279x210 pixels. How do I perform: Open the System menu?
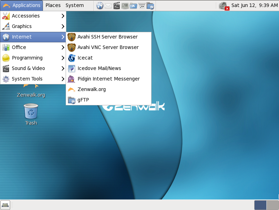click(x=75, y=5)
